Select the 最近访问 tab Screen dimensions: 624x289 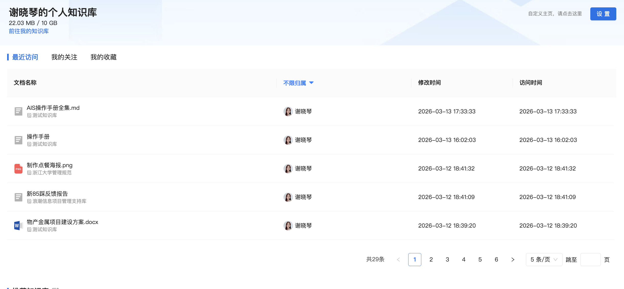pyautogui.click(x=25, y=57)
